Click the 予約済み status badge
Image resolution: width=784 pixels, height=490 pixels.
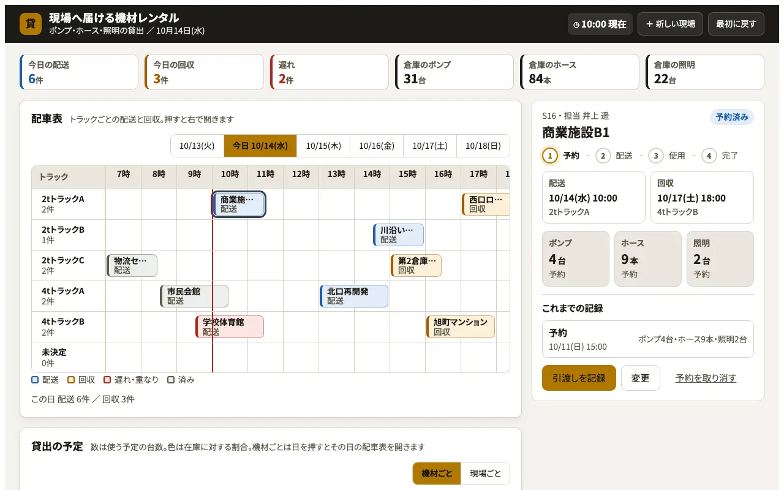(732, 117)
